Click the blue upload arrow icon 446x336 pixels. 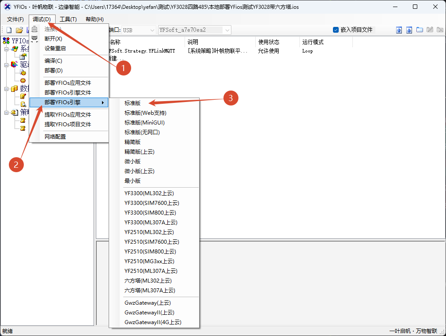399,30
